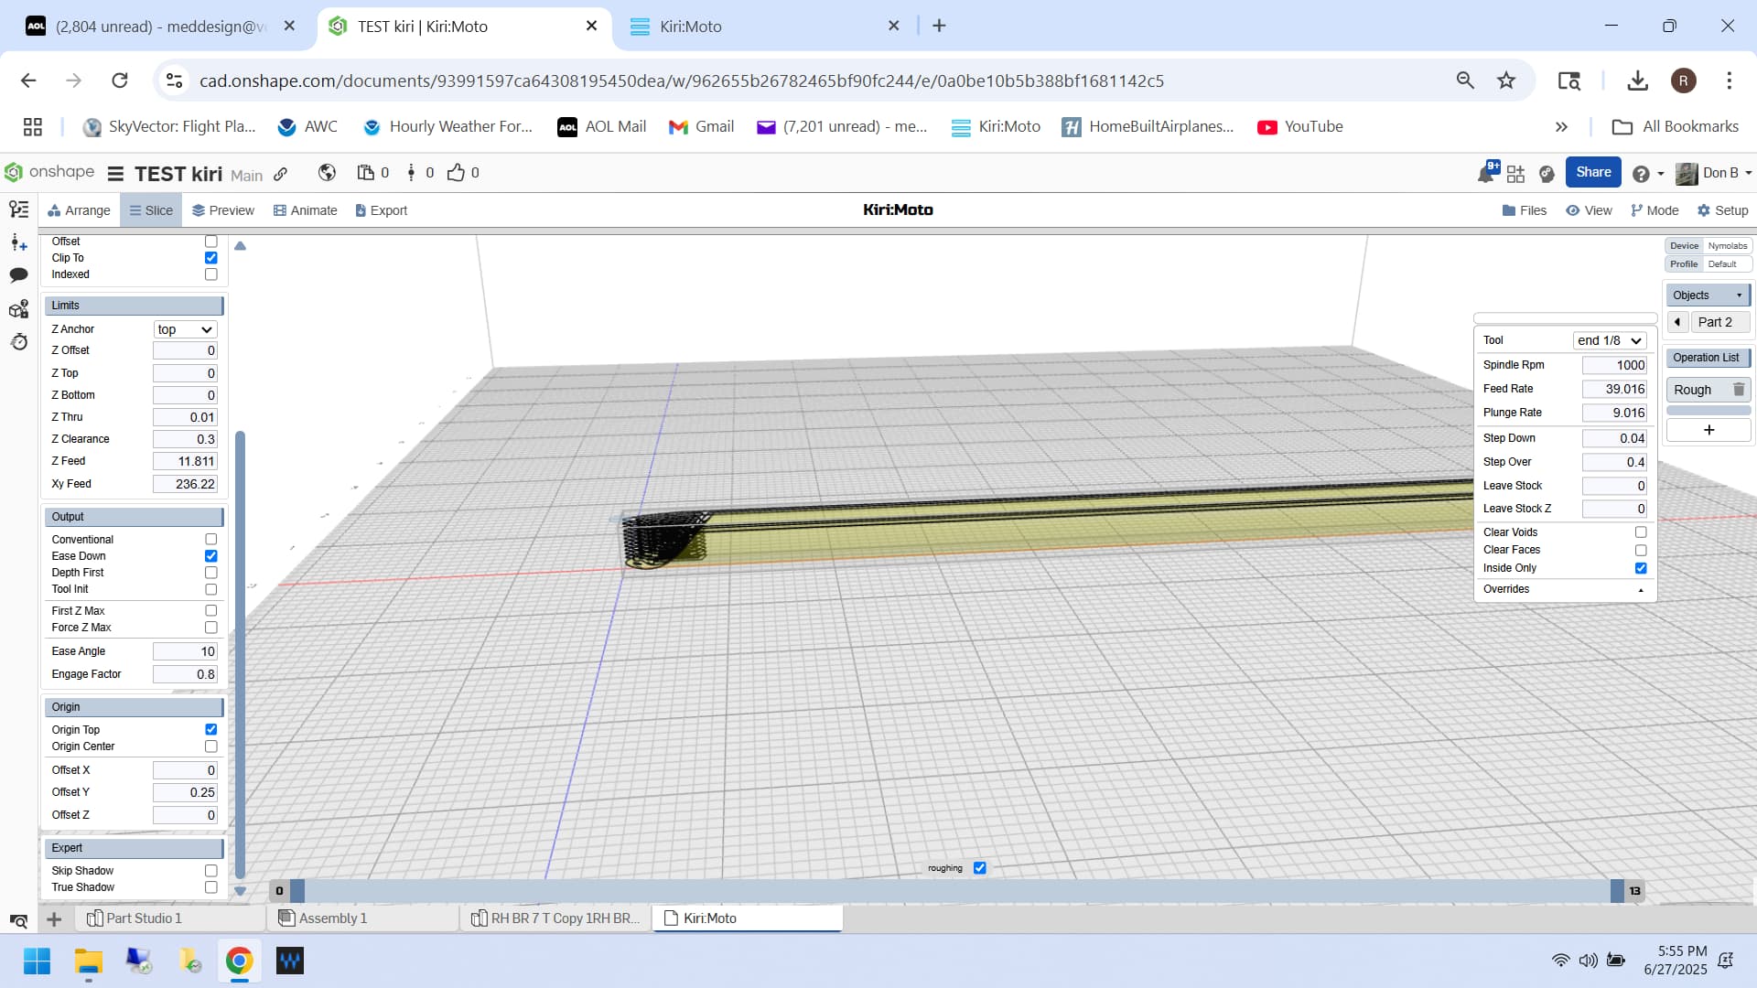Disable the Inside Only checkbox
The height and width of the screenshot is (988, 1757).
tap(1640, 568)
